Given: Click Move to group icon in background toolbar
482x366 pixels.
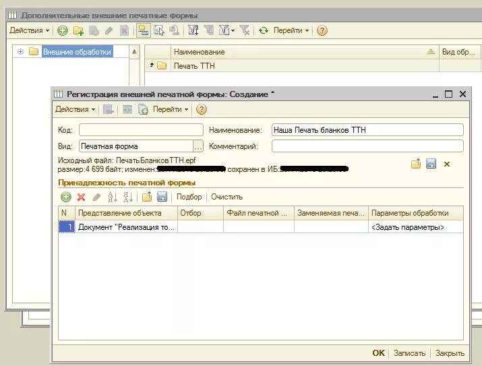Looking at the screenshot, I should [x=159, y=30].
